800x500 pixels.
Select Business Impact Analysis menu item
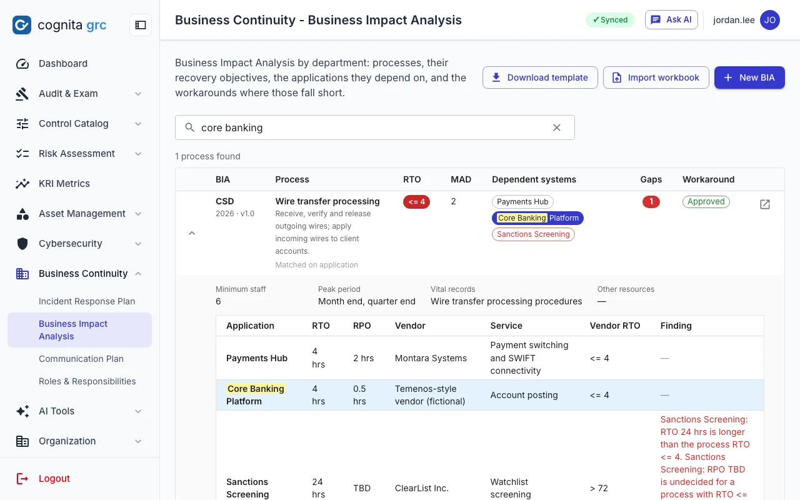click(x=79, y=330)
